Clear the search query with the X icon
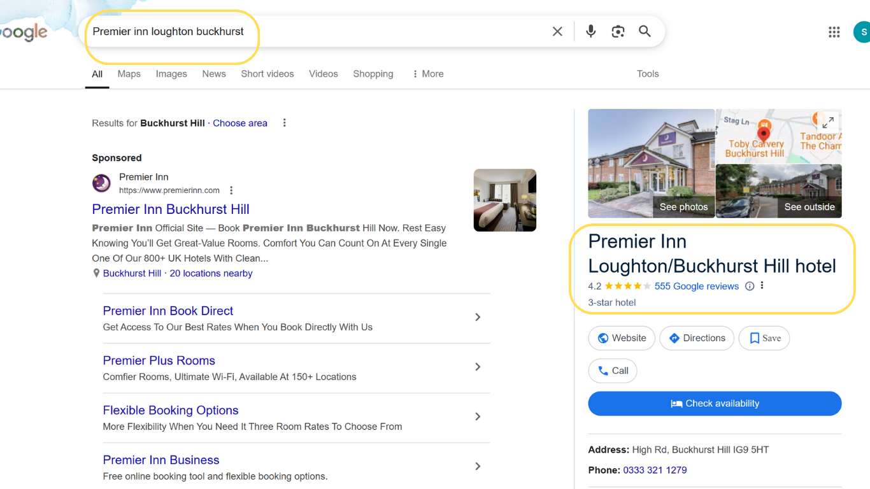Image resolution: width=870 pixels, height=489 pixels. click(557, 31)
